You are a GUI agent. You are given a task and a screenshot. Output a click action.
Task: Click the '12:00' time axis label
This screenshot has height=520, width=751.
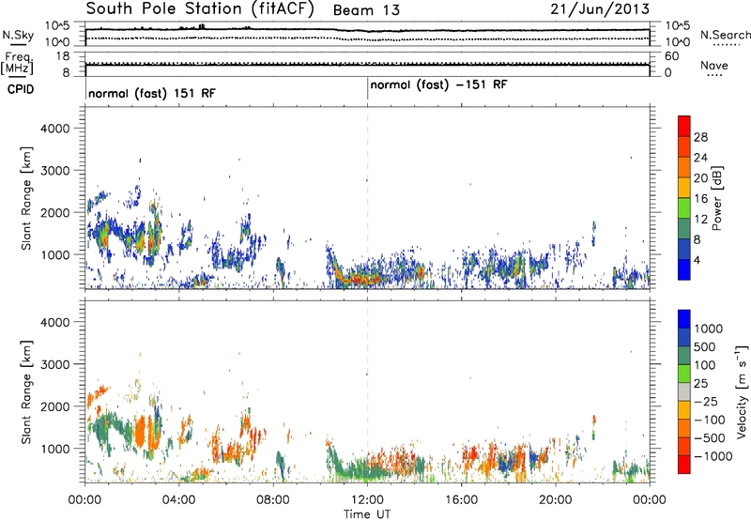pyautogui.click(x=367, y=500)
